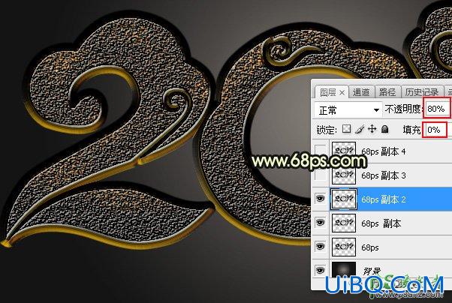Click the 填充 0% field
Image resolution: width=452 pixels, height=303 pixels.
[x=435, y=130]
